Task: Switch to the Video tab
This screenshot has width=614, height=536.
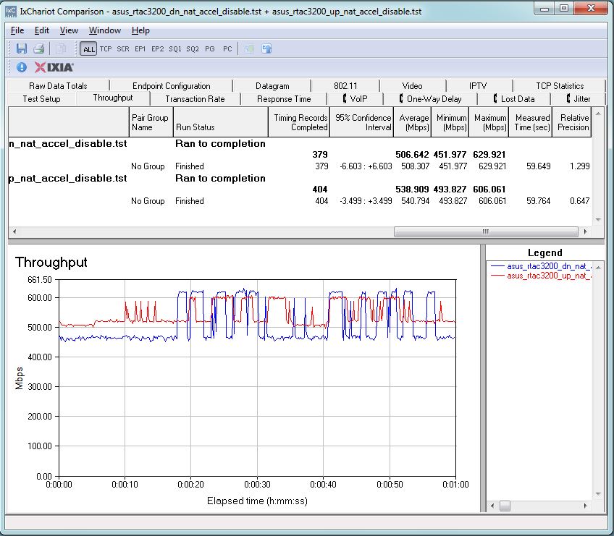Action: click(x=412, y=85)
